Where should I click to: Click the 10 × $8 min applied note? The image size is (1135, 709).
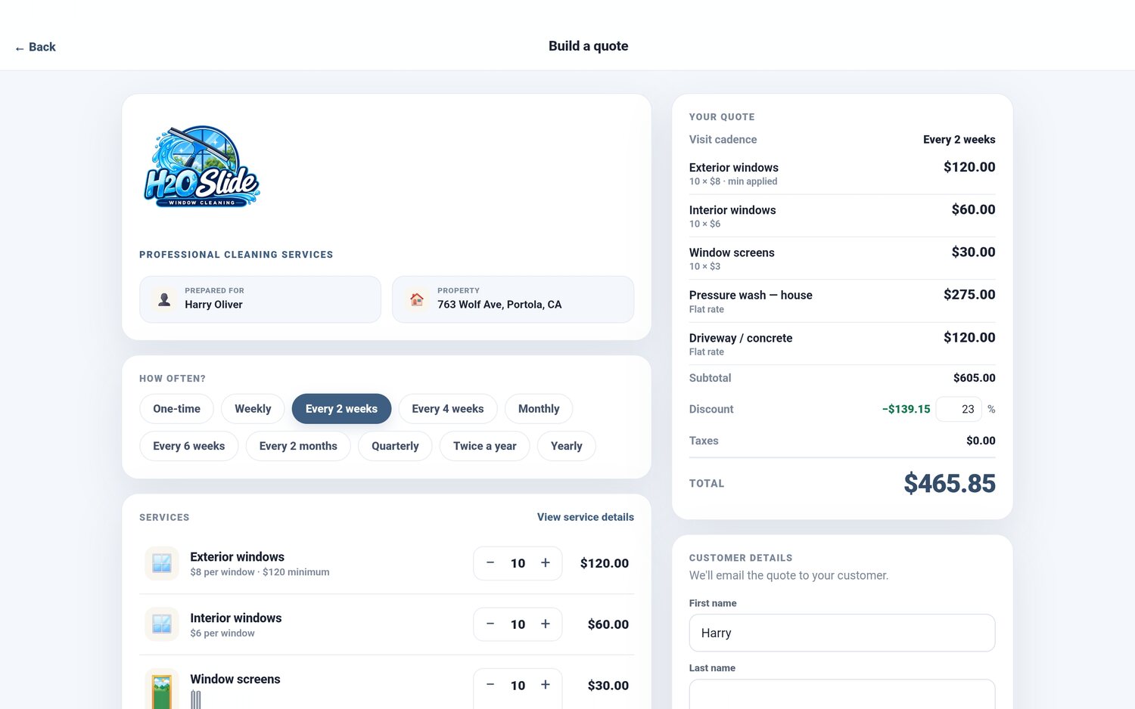tap(733, 181)
